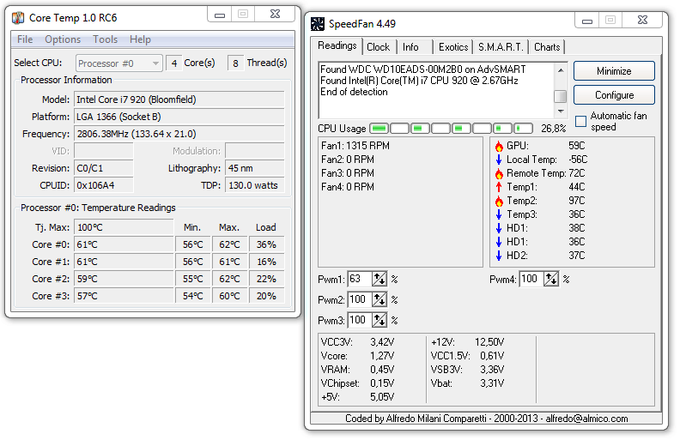Click the flame icon beside Remote Temp

pyautogui.click(x=499, y=173)
